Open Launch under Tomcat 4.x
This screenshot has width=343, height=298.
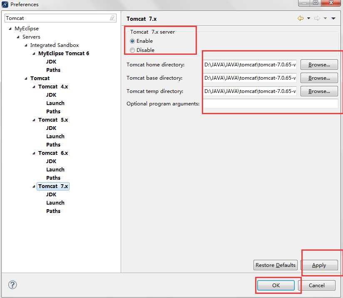[x=55, y=103]
